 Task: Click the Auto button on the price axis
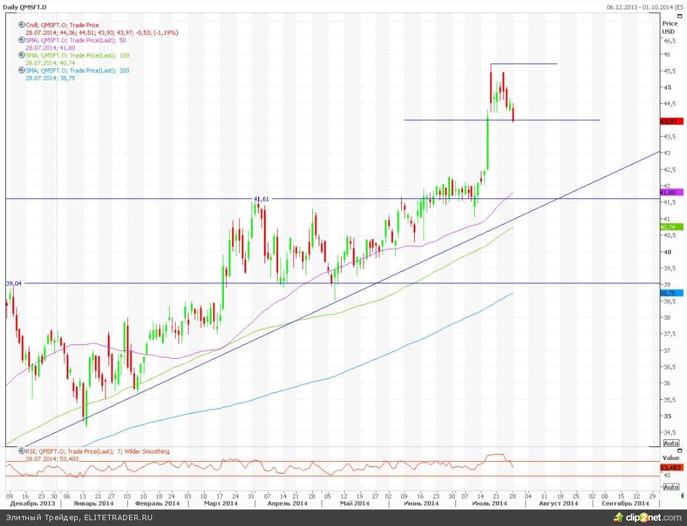click(x=671, y=443)
